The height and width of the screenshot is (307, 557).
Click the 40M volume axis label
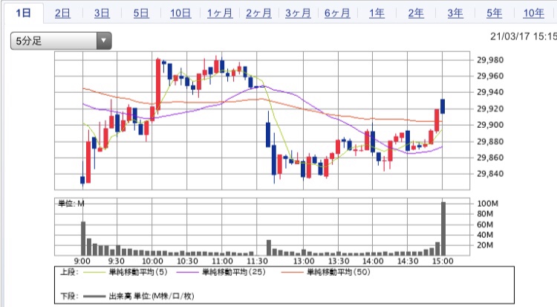(x=485, y=235)
